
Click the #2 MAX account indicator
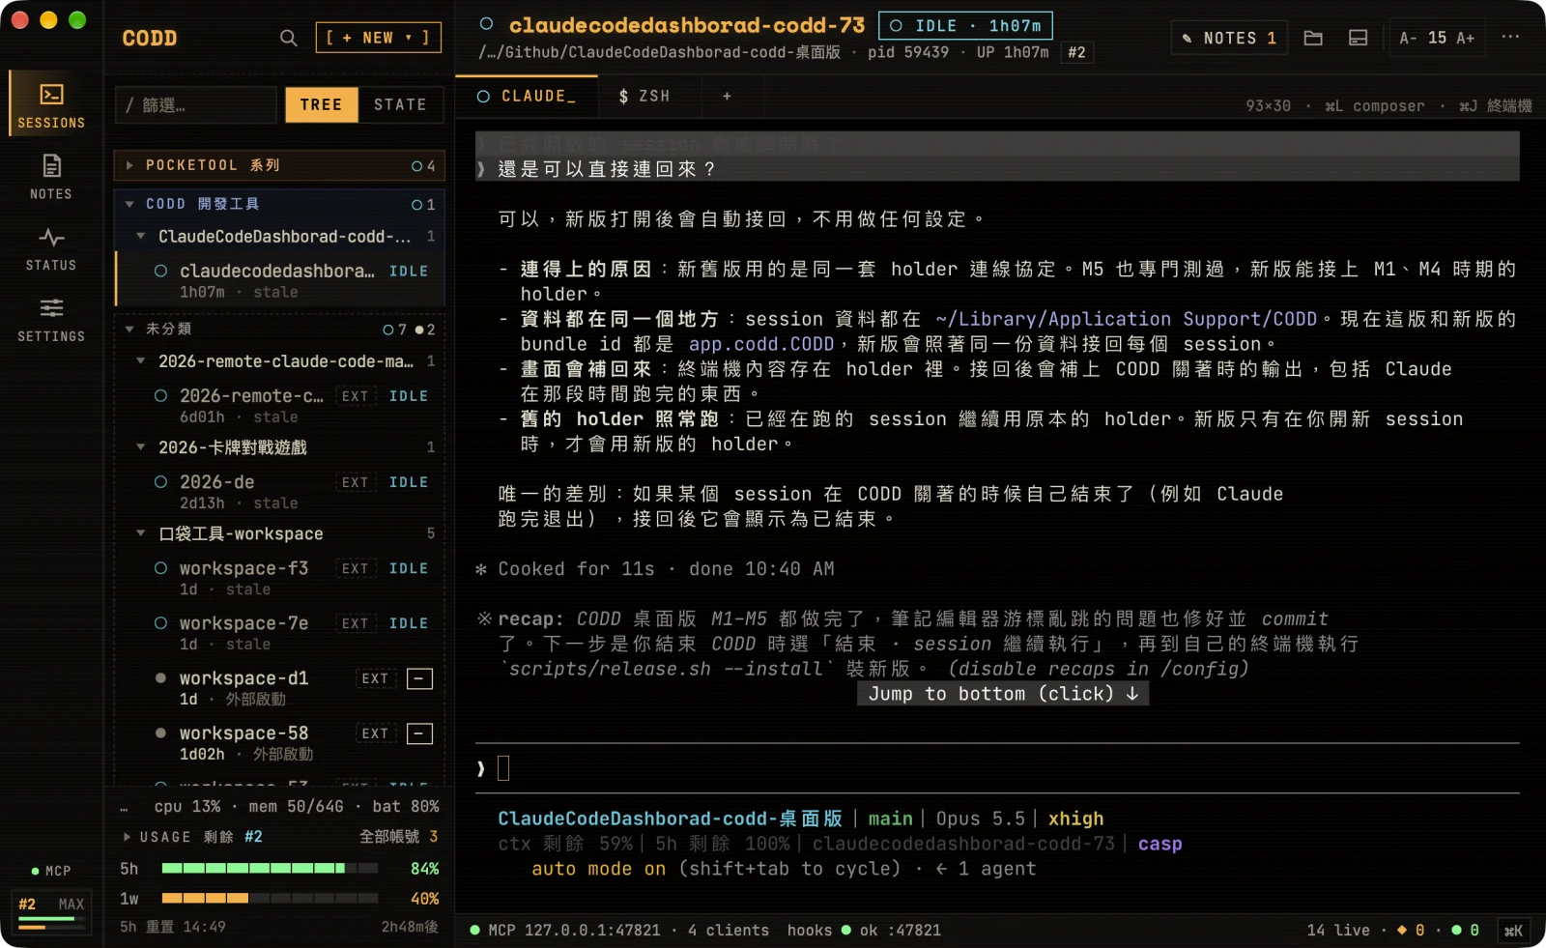51,912
